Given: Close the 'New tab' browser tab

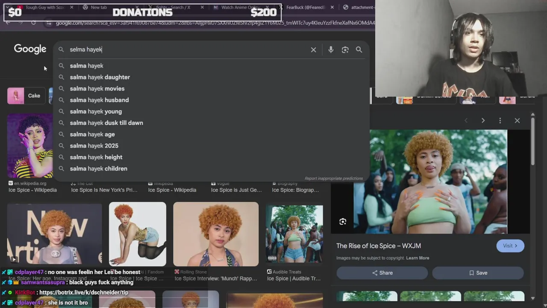Looking at the screenshot, I should click(x=137, y=7).
